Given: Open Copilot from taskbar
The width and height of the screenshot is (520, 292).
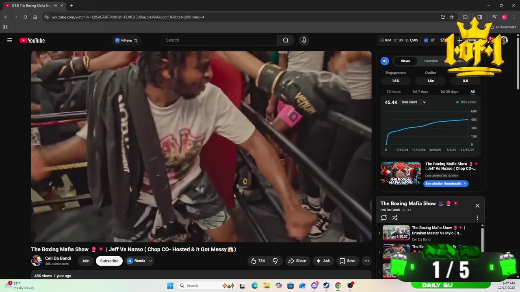Looking at the screenshot, I should (278, 286).
